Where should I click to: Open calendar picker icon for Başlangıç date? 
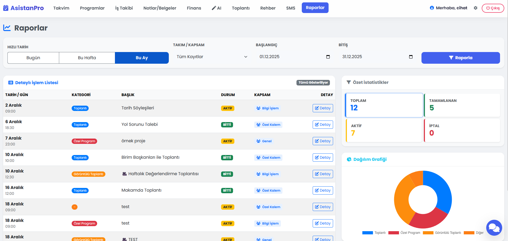pyautogui.click(x=328, y=57)
